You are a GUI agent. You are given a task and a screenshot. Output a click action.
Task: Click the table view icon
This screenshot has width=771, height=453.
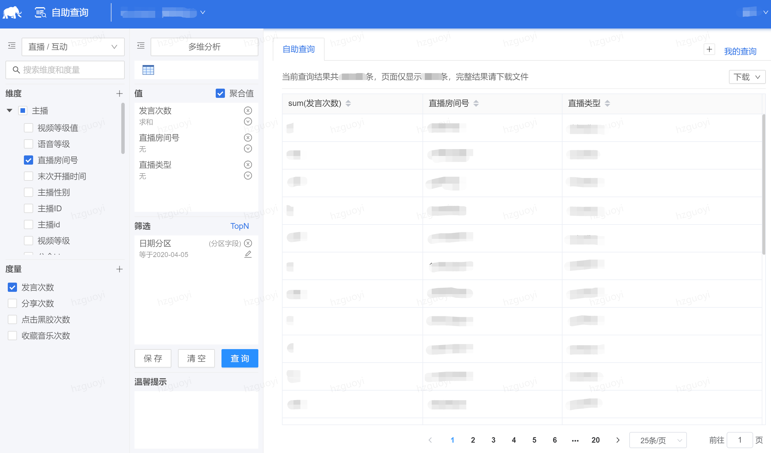coord(148,70)
